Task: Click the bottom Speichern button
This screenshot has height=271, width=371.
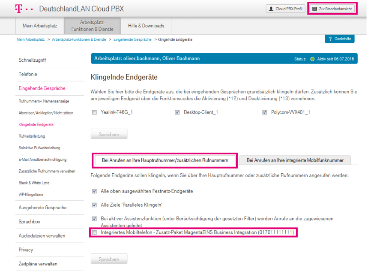Action: pos(109,259)
